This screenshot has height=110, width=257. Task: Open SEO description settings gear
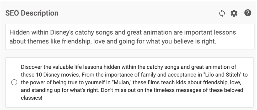tap(234, 13)
